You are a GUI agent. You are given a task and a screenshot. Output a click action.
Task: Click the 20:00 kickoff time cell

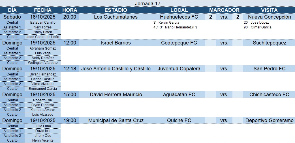tap(70, 17)
